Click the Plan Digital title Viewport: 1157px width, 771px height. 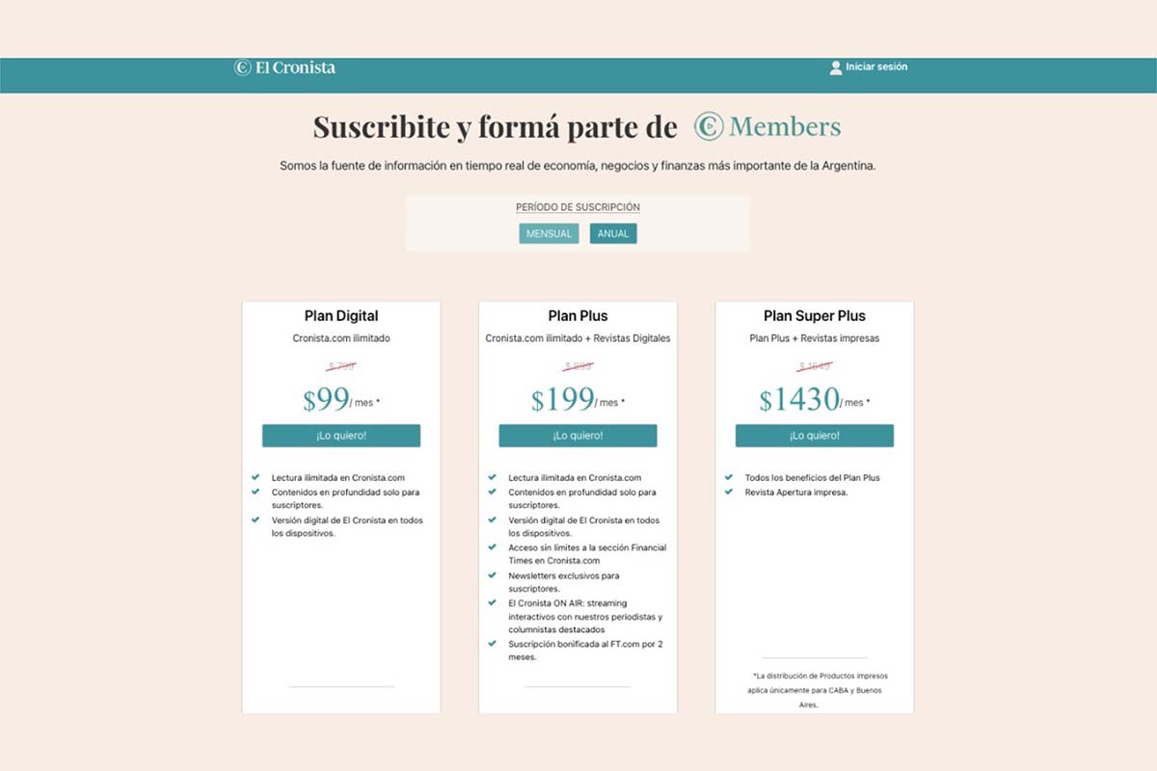click(x=341, y=316)
